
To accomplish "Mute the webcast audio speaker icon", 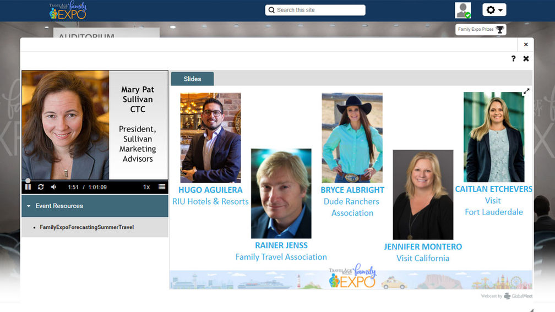I will pos(53,187).
